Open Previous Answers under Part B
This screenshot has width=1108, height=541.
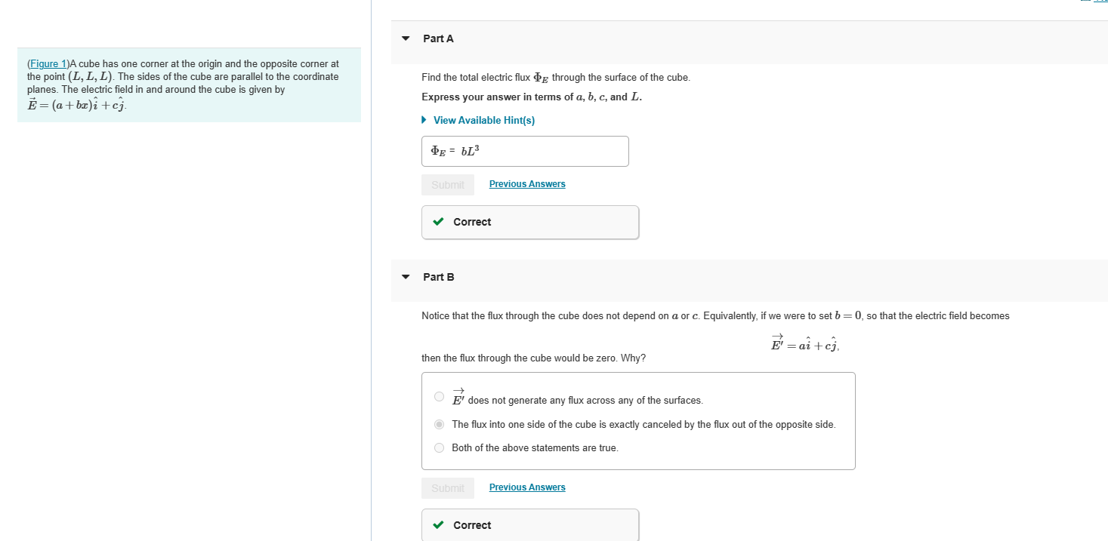click(527, 487)
